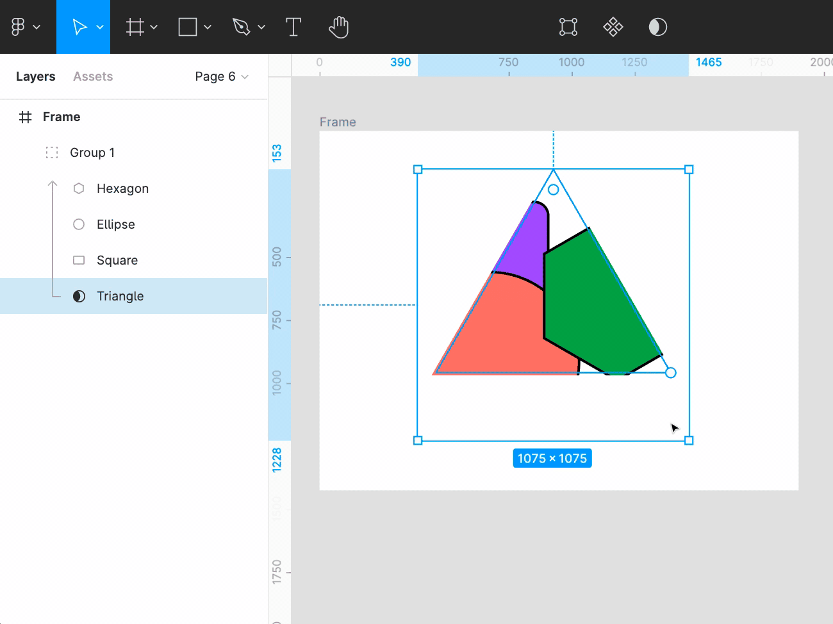This screenshot has width=833, height=624.
Task: Open the Shape tool dropdown arrow
Action: coord(206,28)
